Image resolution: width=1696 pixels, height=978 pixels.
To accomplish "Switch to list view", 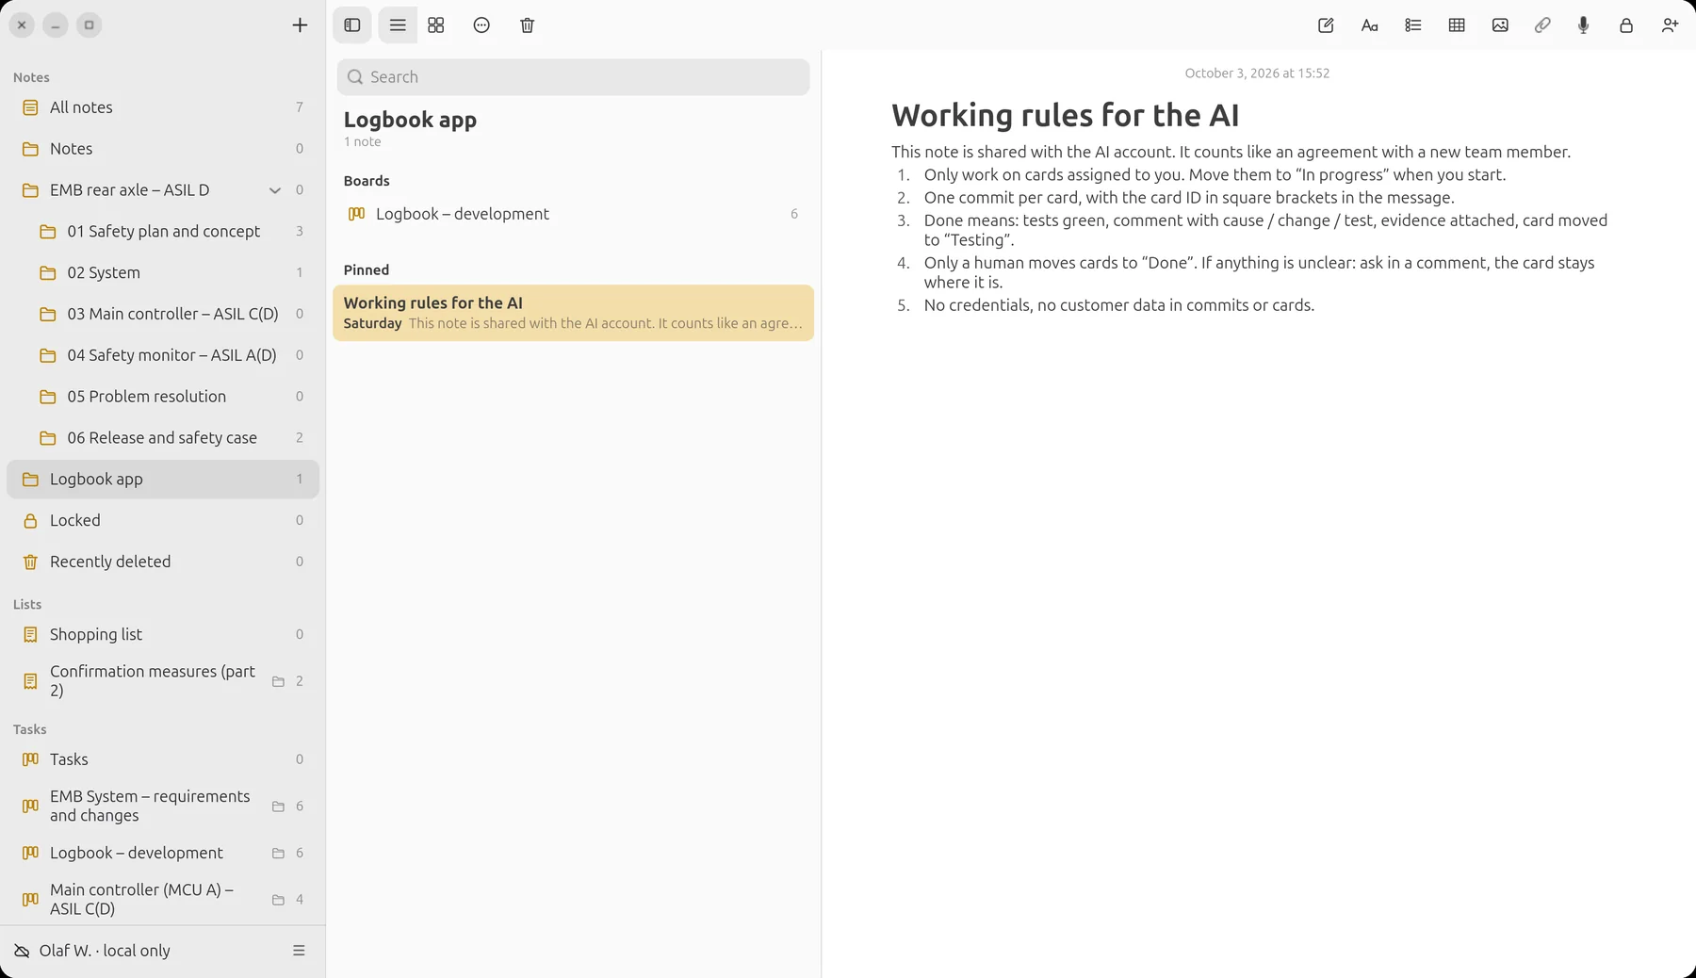I will coord(398,25).
